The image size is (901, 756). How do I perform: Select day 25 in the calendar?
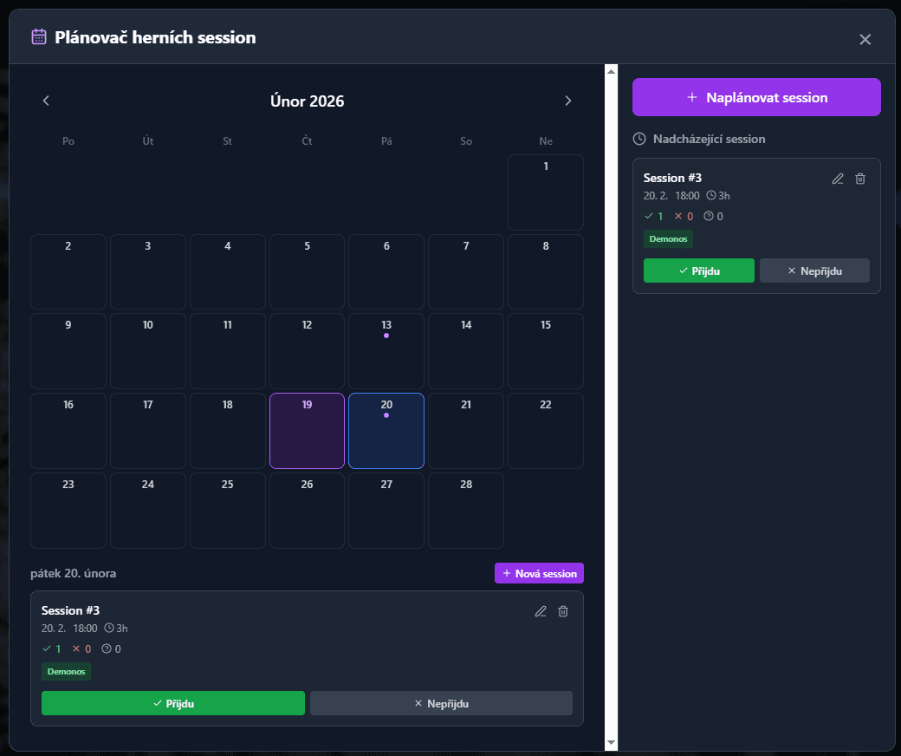click(228, 511)
